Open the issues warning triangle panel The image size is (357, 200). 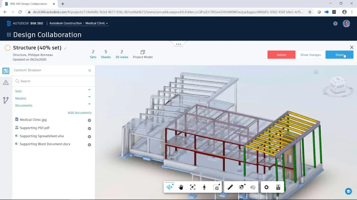pos(6,83)
